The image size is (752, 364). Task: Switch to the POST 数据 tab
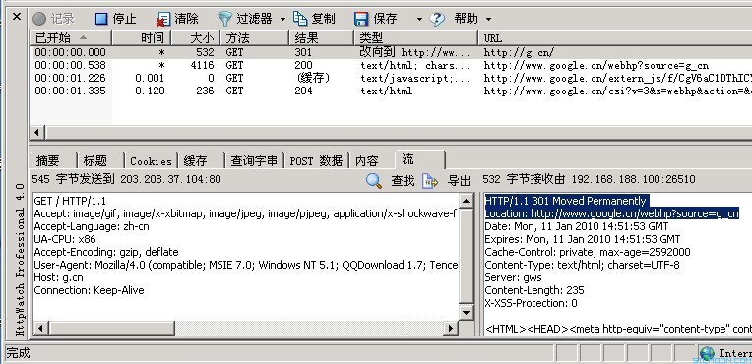pyautogui.click(x=316, y=160)
